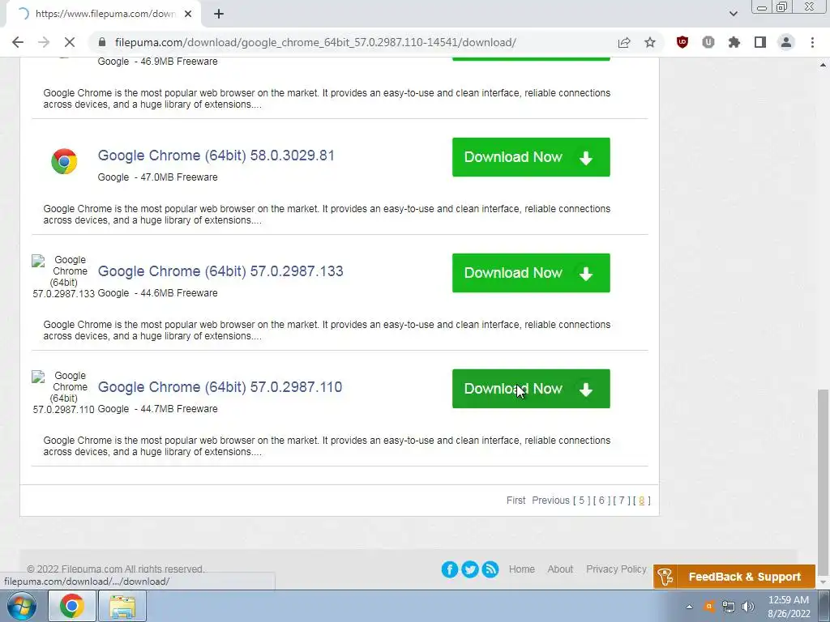The width and height of the screenshot is (830, 622).
Task: Go to Previous page of results
Action: tap(550, 501)
